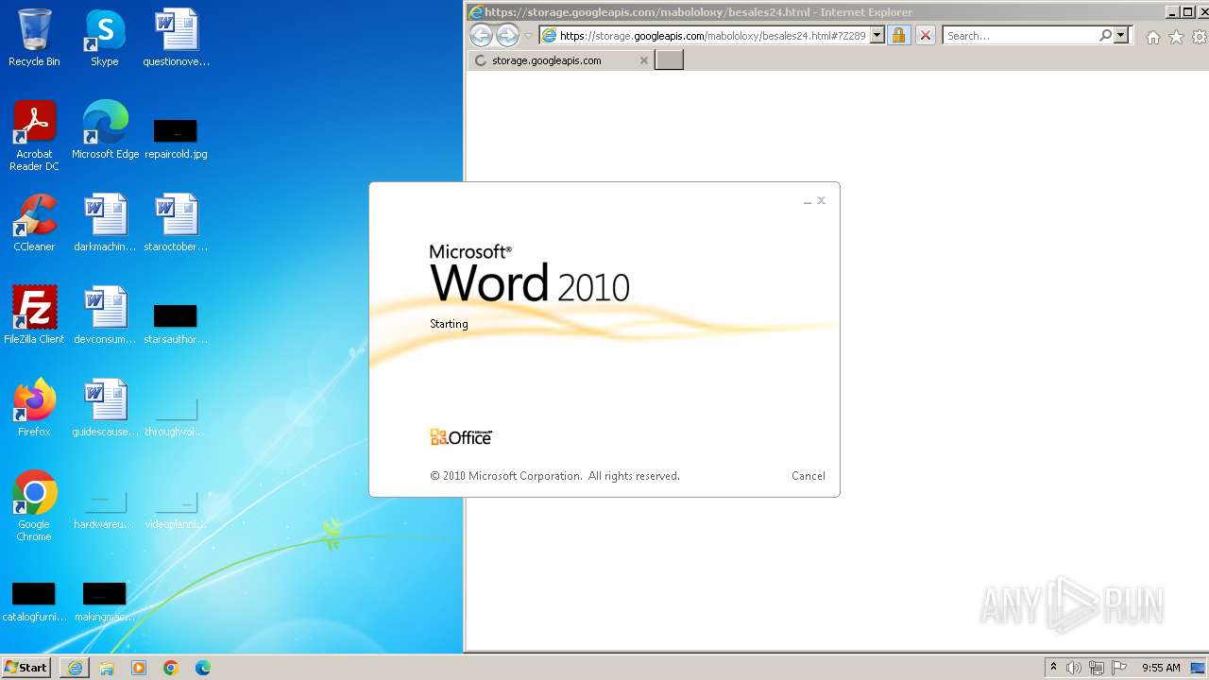Click the IE Search box
The width and height of the screenshot is (1209, 680).
click(1020, 36)
